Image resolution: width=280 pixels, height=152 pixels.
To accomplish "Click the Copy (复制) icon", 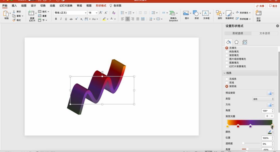I will coord(14,16).
